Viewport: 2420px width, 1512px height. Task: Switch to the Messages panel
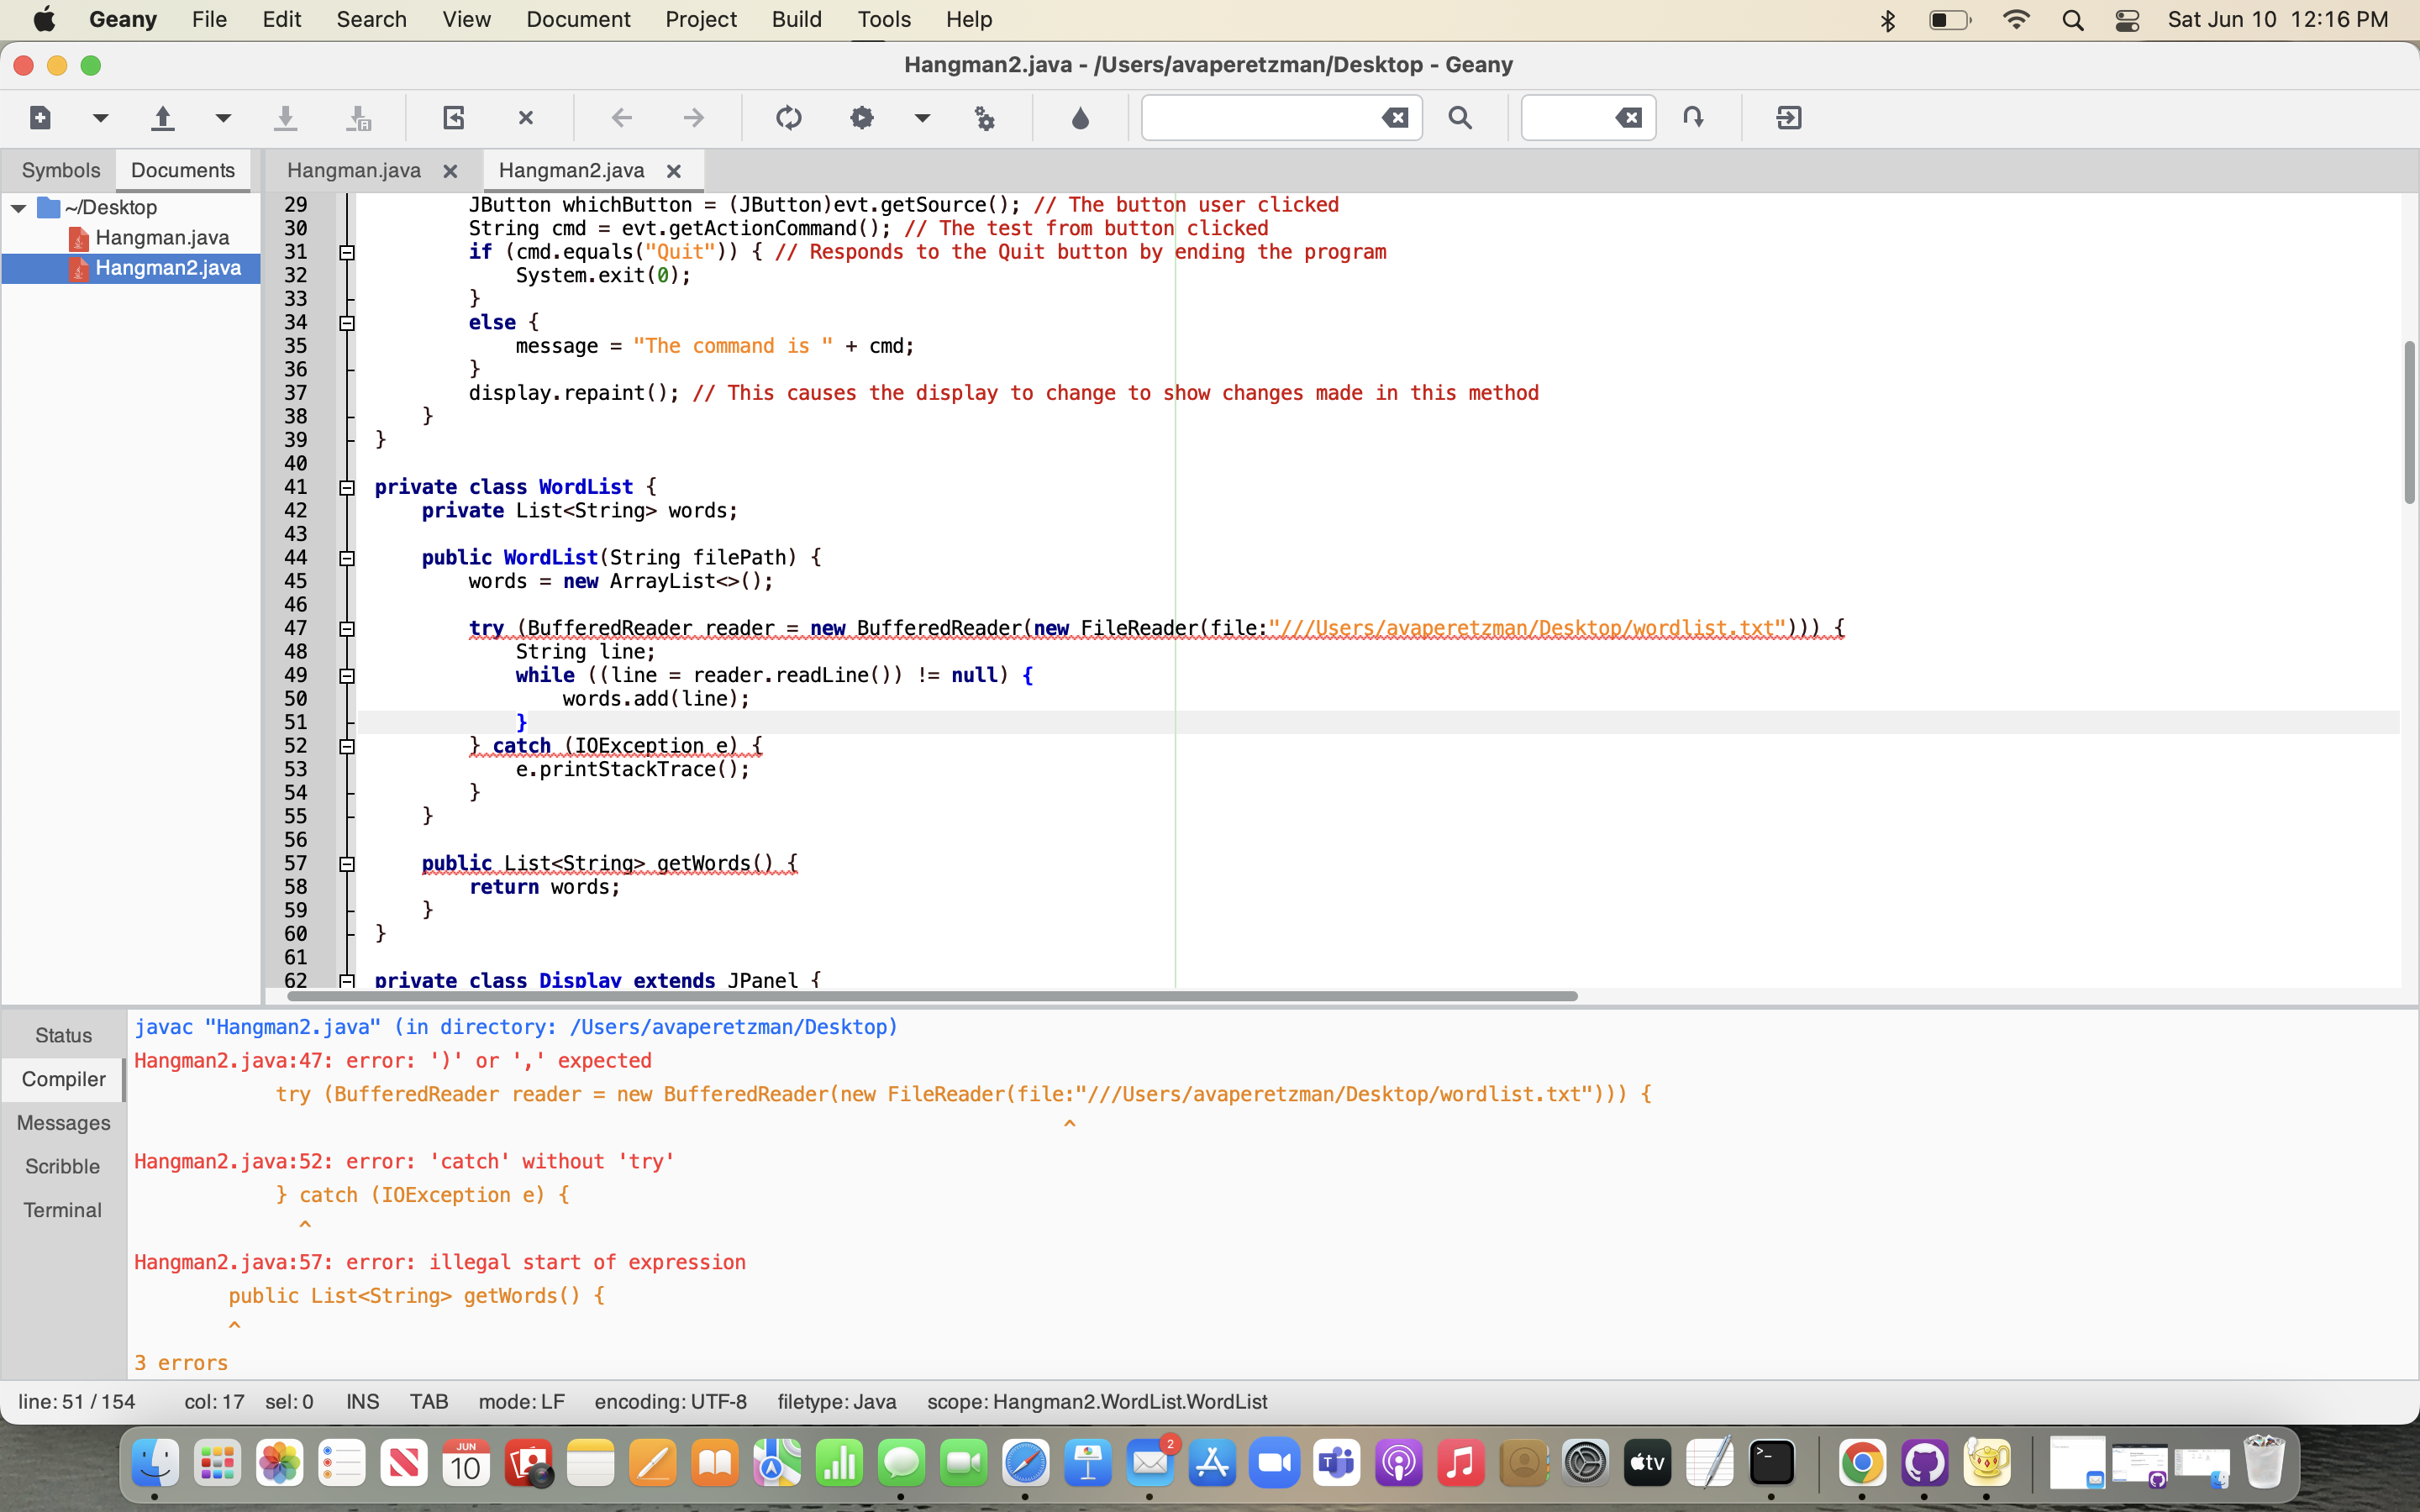click(x=63, y=1123)
